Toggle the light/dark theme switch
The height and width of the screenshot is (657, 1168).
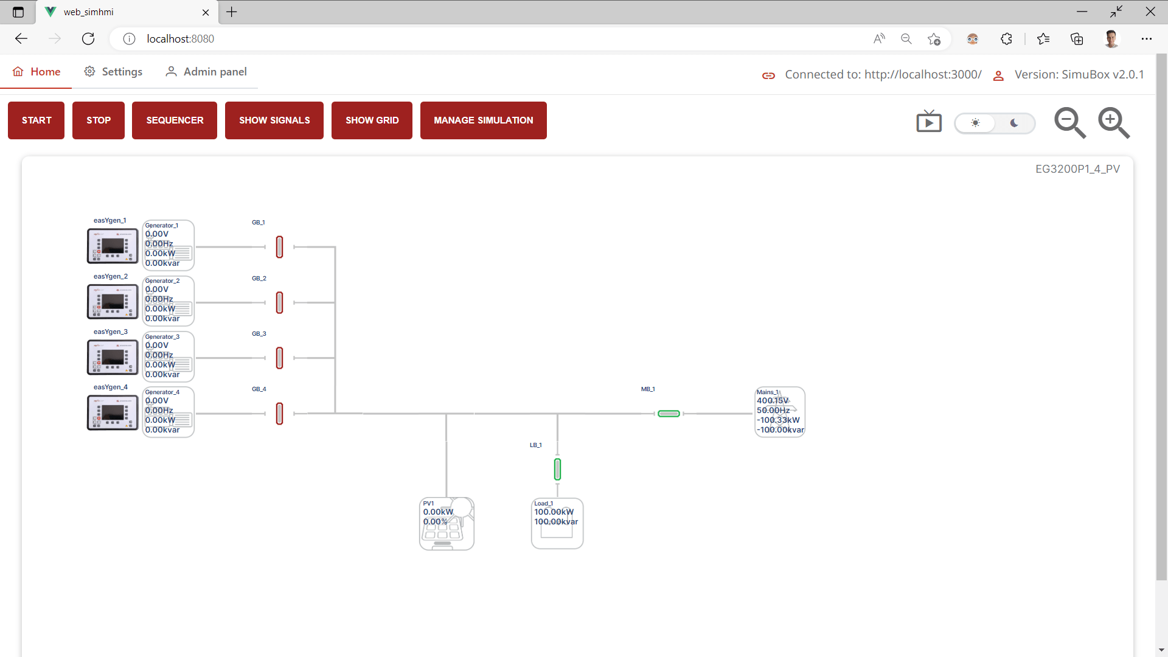tap(995, 123)
